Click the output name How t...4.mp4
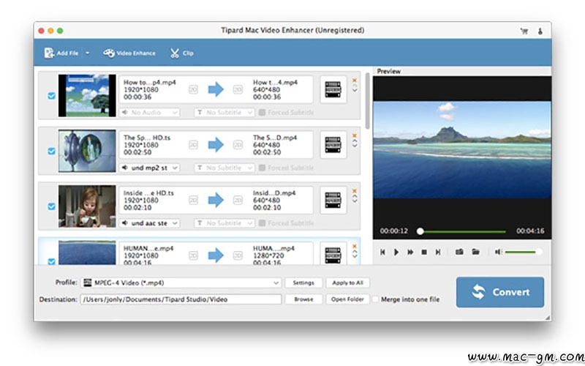 tap(275, 82)
